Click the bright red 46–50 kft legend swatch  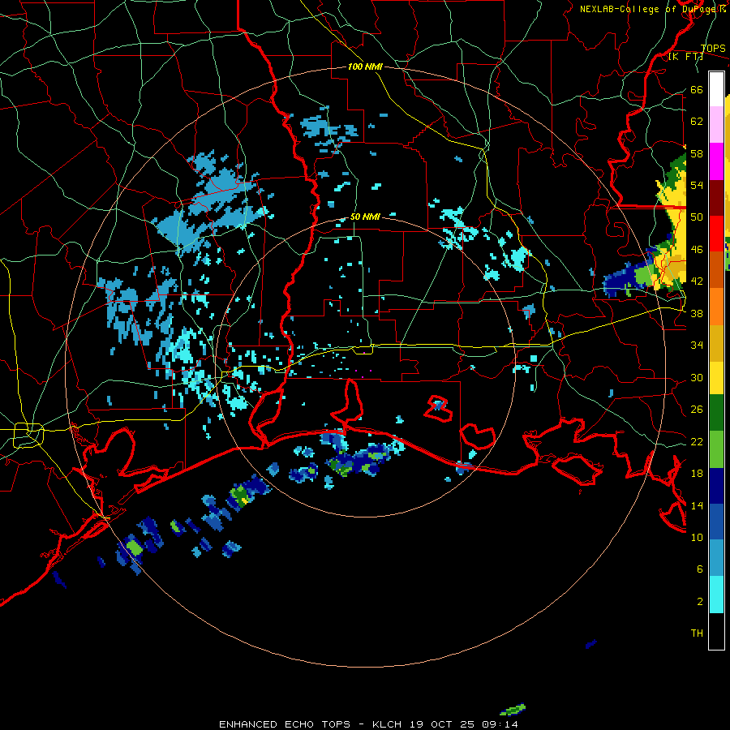click(x=716, y=234)
